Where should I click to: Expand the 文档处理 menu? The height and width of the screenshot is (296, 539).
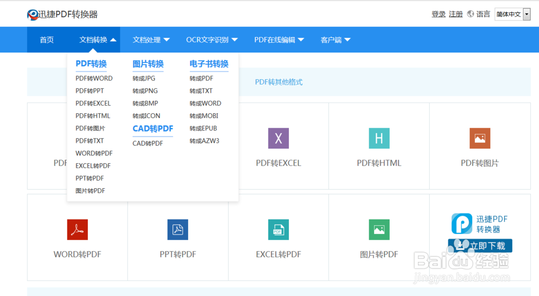(151, 40)
